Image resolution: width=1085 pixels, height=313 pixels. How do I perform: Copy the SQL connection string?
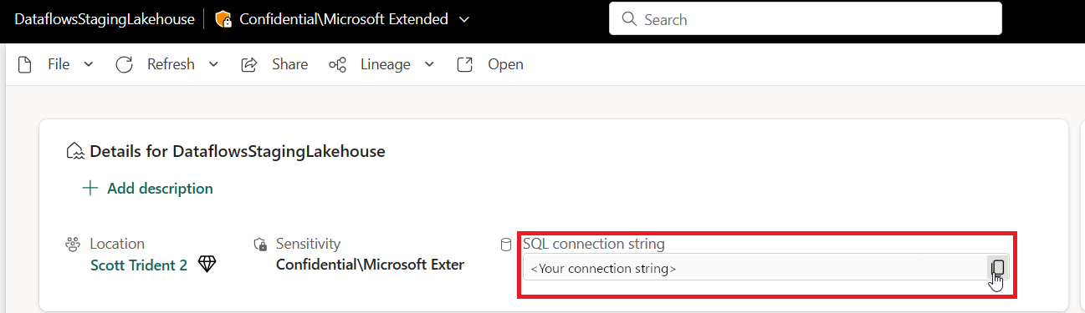tap(997, 268)
